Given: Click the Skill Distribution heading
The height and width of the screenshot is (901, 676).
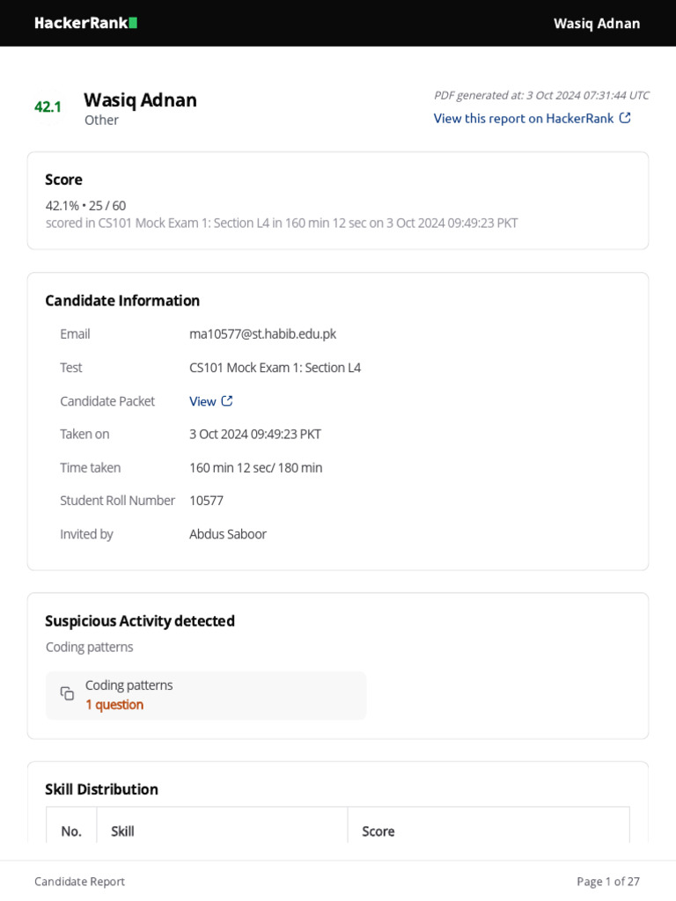Looking at the screenshot, I should coord(101,789).
